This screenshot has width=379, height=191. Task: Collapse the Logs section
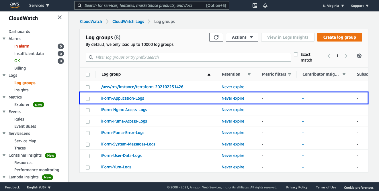4,75
